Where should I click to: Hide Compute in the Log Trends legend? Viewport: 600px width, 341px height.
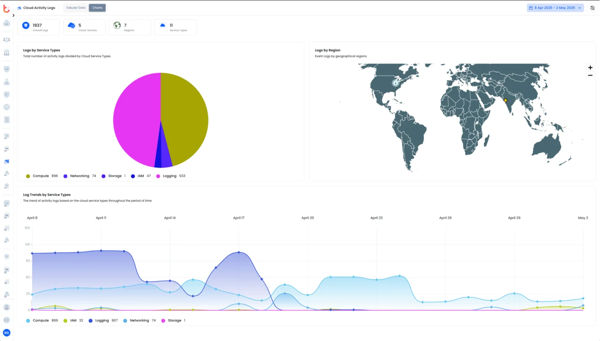41,320
